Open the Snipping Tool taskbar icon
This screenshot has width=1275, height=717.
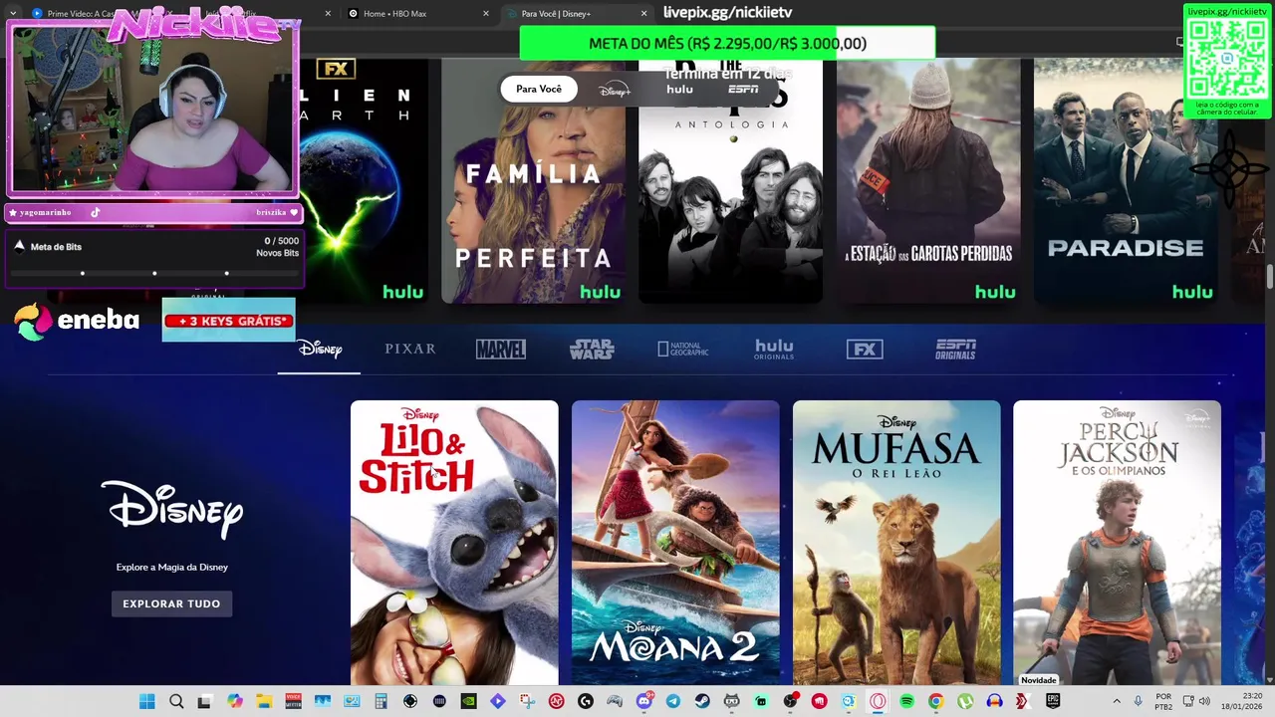point(527,701)
